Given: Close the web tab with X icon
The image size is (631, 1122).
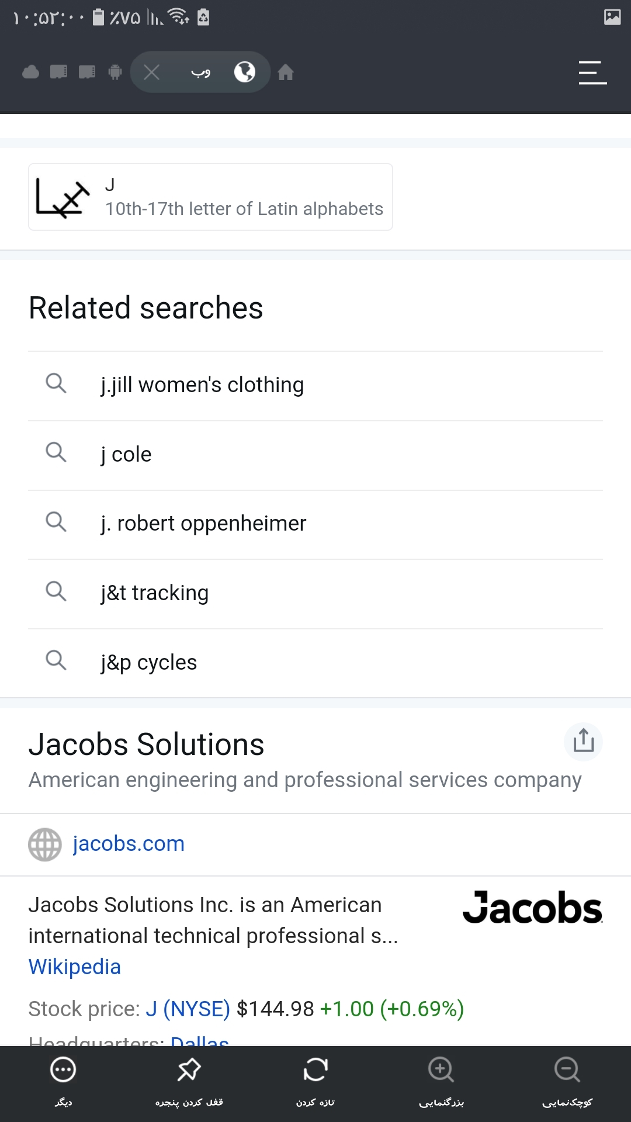Looking at the screenshot, I should click(x=152, y=72).
